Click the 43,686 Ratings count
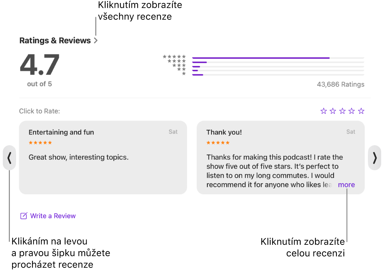 340,84
